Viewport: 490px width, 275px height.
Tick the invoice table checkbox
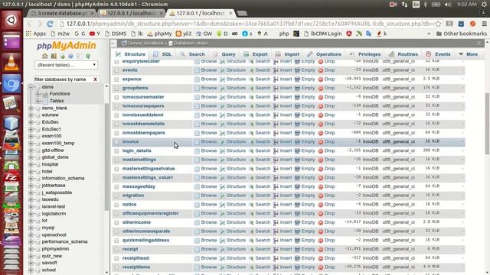[x=116, y=142]
